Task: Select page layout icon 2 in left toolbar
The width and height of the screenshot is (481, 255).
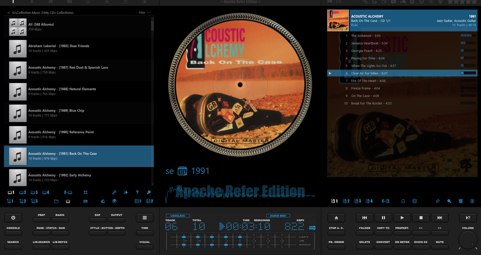Action: pos(23,201)
